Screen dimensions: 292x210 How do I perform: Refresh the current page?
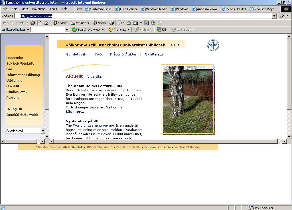(39, 23)
